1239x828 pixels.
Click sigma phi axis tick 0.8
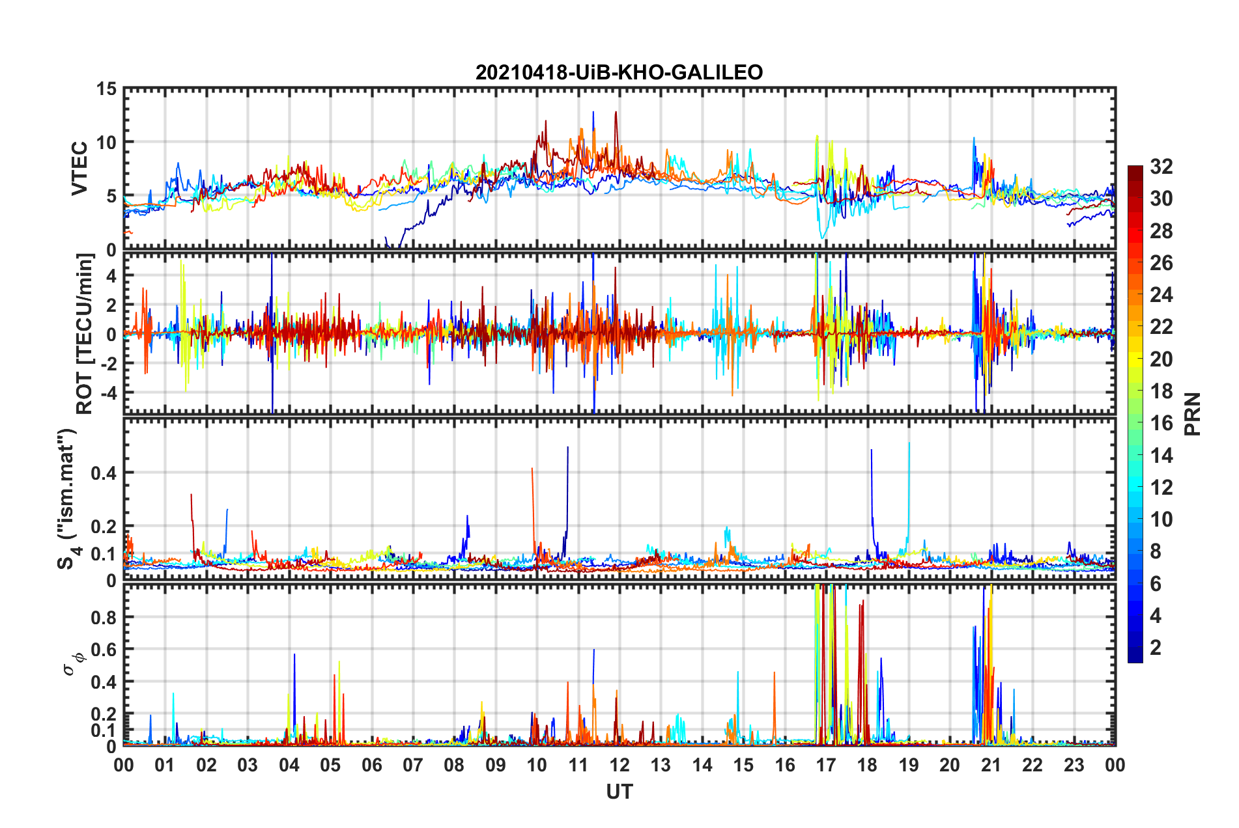[103, 617]
